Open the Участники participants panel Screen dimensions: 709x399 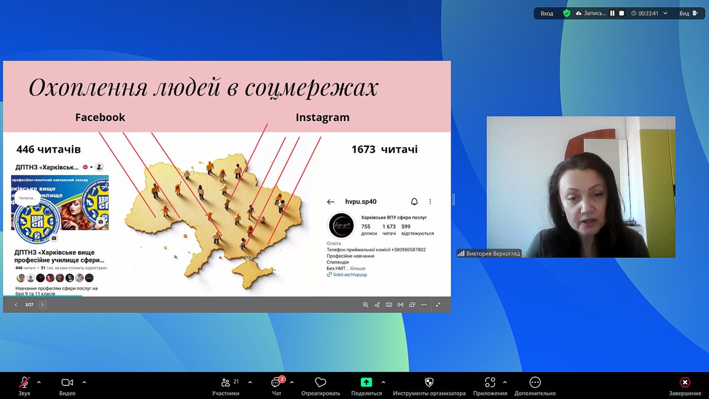(x=226, y=385)
